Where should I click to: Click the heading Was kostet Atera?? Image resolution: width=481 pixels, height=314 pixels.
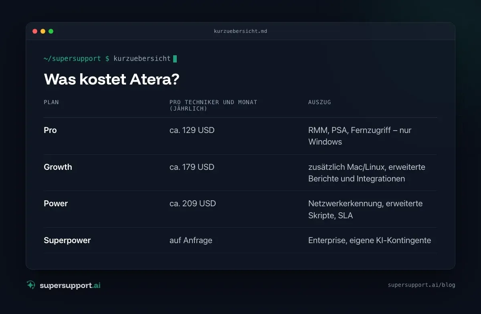[x=111, y=79]
